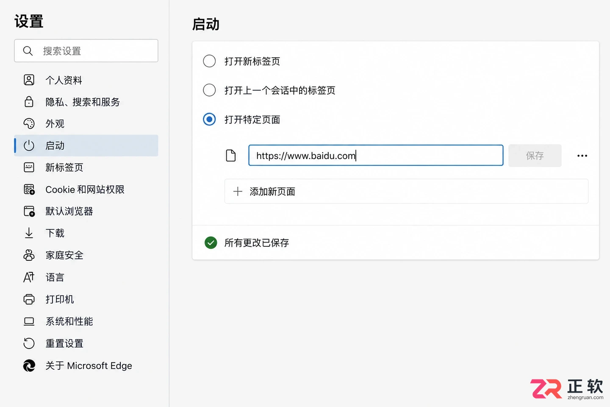Viewport: 610px width, 407px height.
Task: Click the 默认浏览器 icon
Action: pos(29,211)
